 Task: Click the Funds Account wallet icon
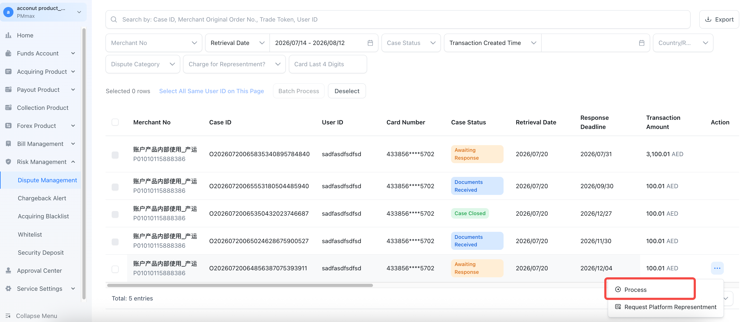pyautogui.click(x=8, y=53)
